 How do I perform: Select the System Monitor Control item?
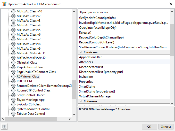tap(33, 109)
